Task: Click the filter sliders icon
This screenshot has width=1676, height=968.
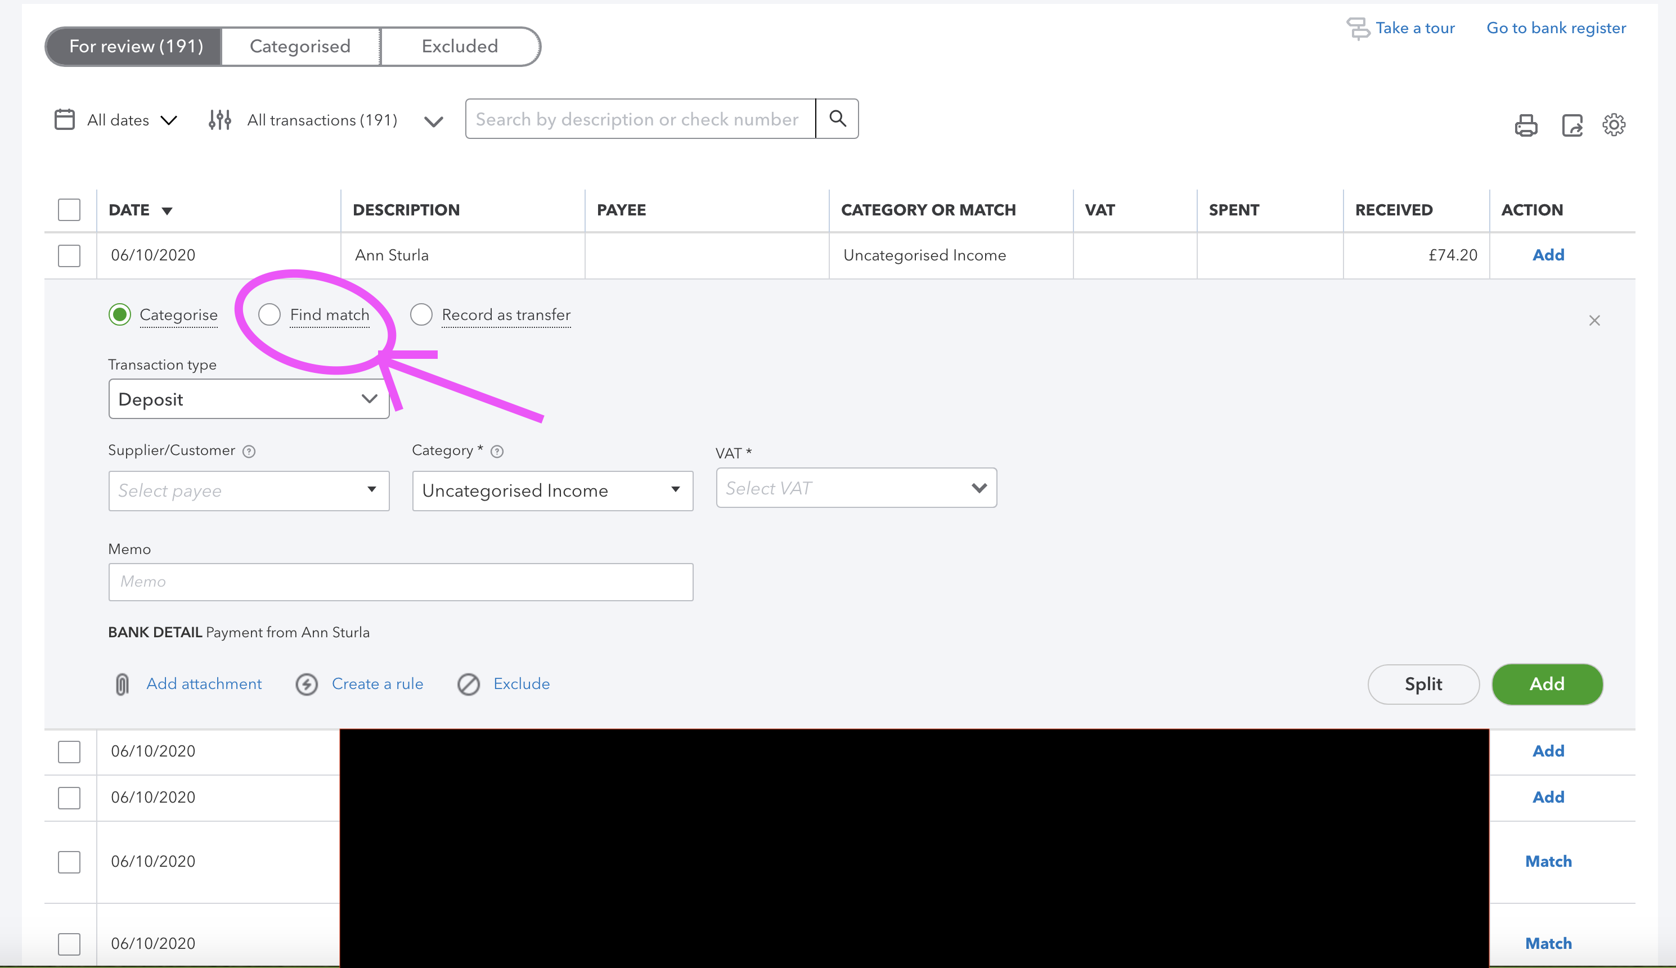Action: coord(219,120)
